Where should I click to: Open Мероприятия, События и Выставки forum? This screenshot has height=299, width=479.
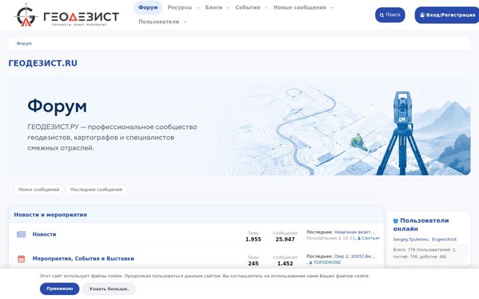[x=83, y=258]
